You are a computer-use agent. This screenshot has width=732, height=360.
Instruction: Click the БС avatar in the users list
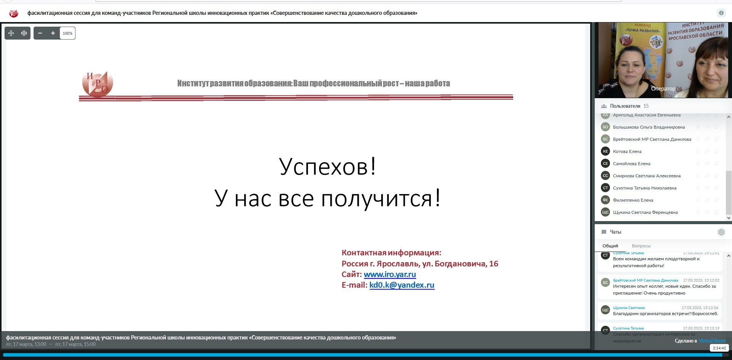tap(605, 139)
